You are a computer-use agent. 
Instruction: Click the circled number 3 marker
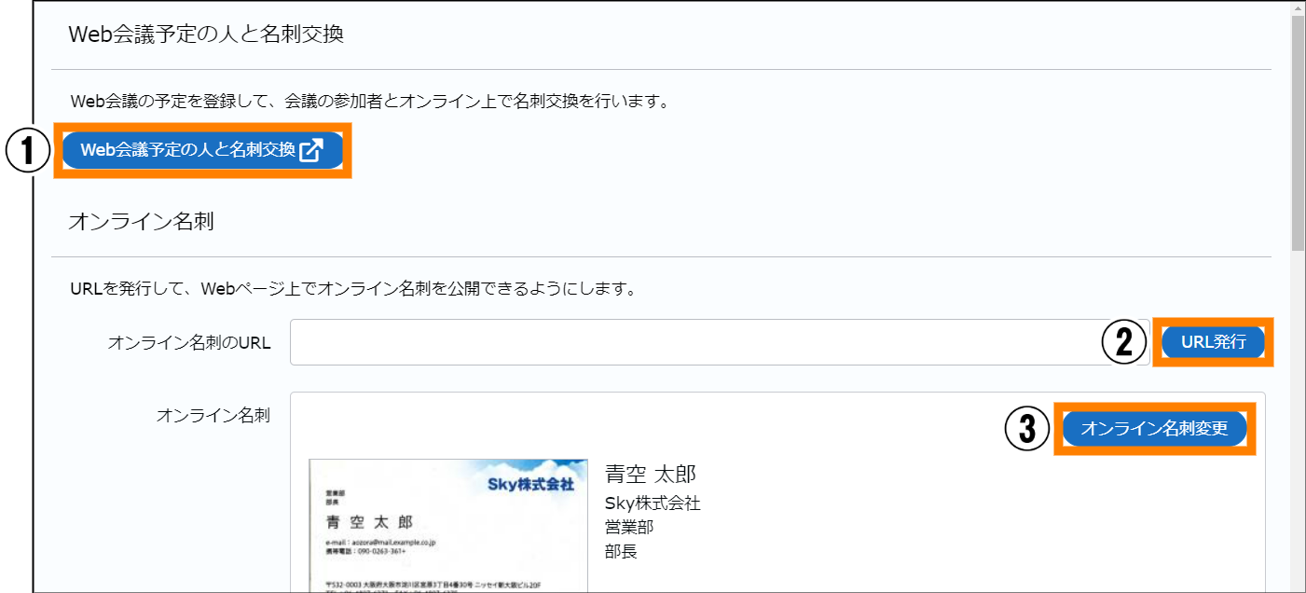1027,429
